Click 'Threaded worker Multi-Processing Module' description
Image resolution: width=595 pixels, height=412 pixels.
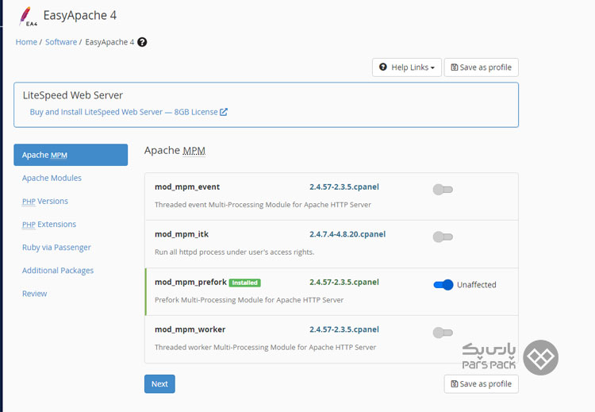265,348
